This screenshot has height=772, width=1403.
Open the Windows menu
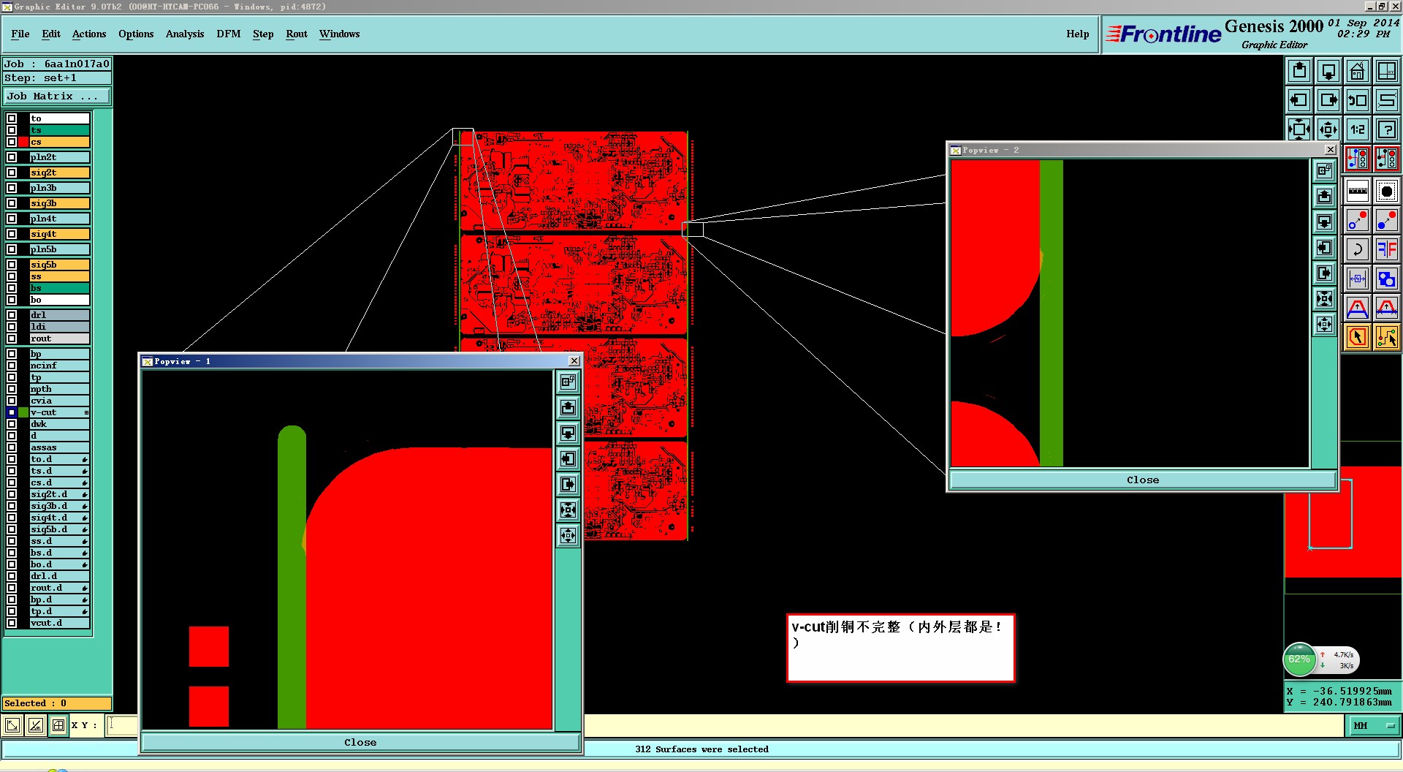[339, 34]
